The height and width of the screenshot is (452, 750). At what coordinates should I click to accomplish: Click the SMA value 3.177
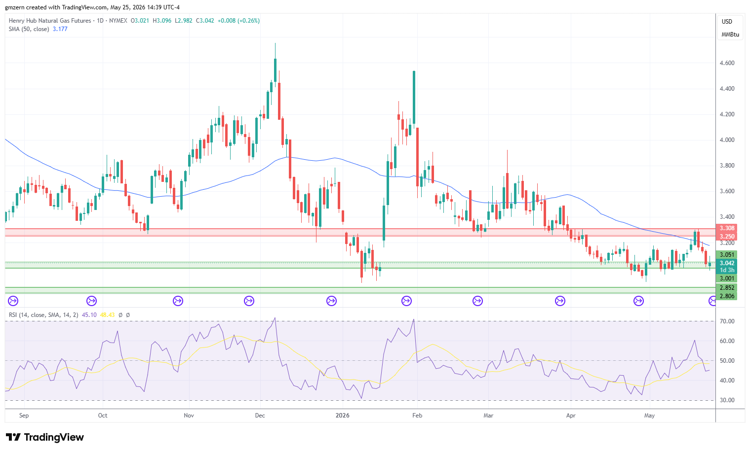[x=60, y=29]
